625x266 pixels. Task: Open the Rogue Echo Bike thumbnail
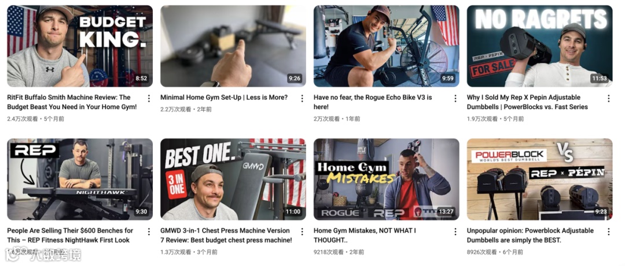tap(386, 46)
